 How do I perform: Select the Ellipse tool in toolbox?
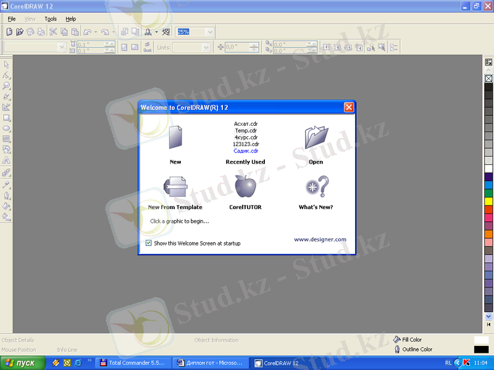click(x=6, y=128)
